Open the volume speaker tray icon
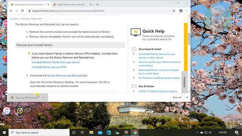The height and width of the screenshot is (136, 242). (x=210, y=133)
